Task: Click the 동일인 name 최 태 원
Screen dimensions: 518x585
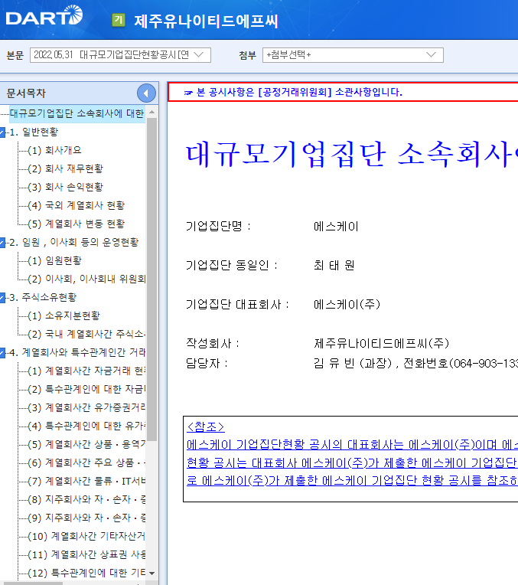Action: [334, 265]
